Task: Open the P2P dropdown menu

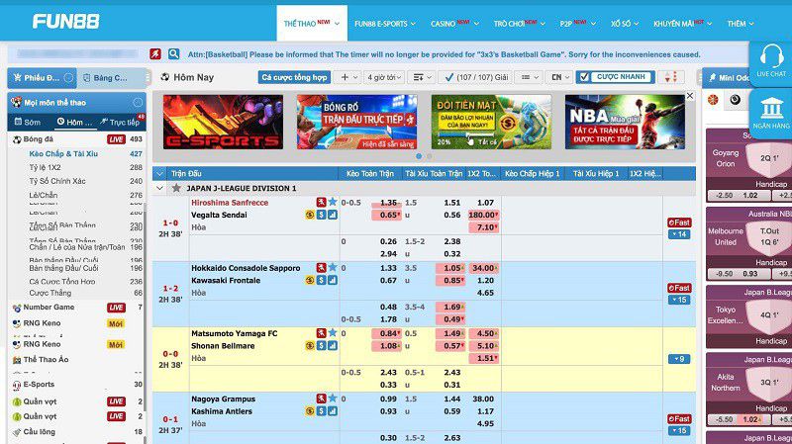Action: click(578, 23)
